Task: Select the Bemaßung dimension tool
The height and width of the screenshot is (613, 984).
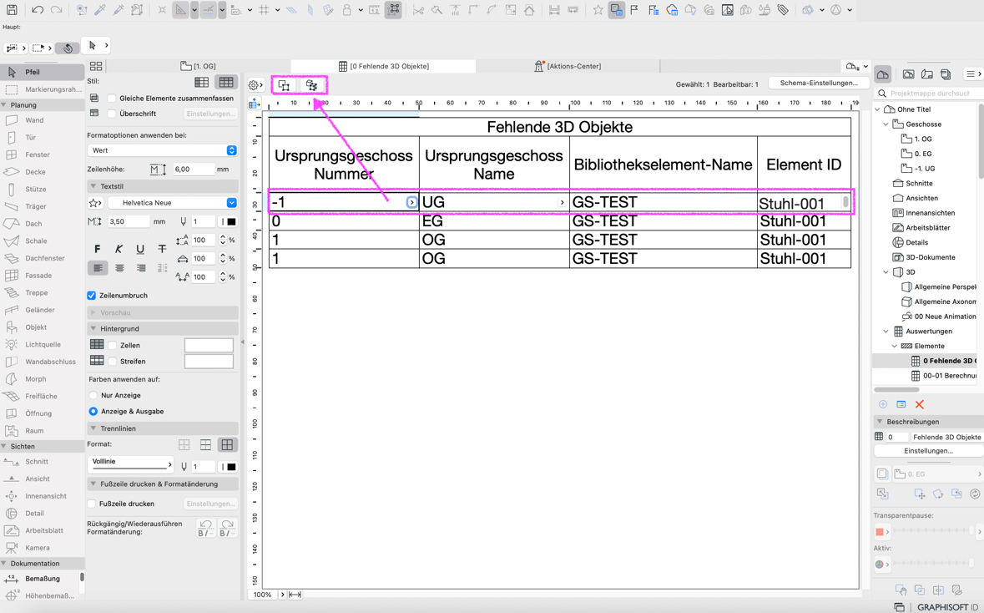Action: coord(42,579)
